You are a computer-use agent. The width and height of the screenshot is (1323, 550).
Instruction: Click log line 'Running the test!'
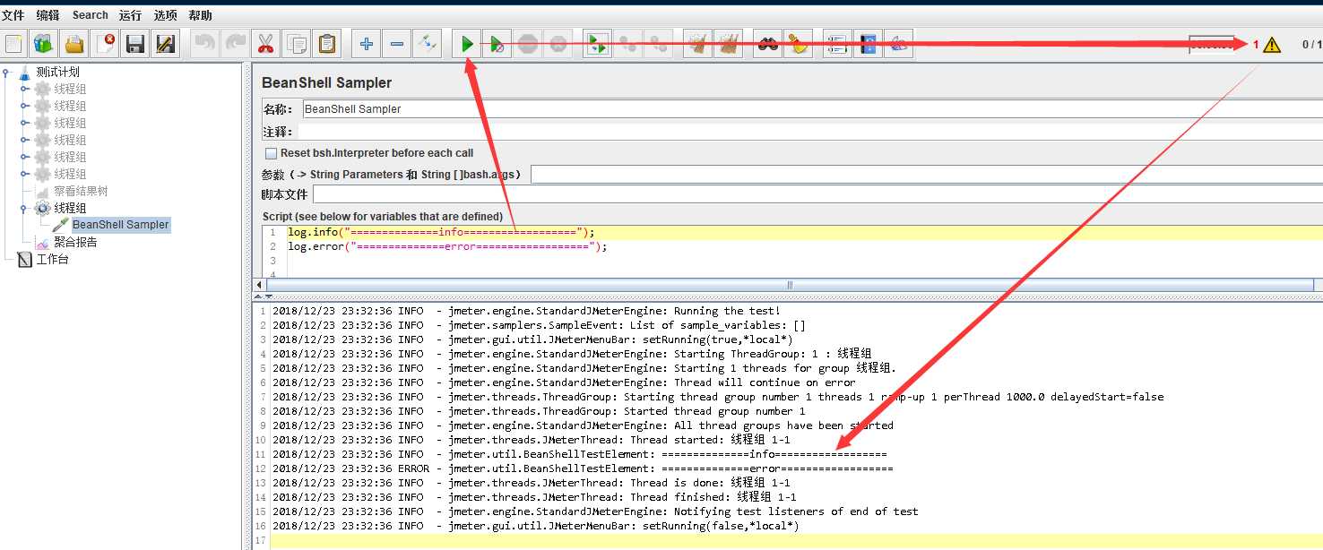point(526,311)
